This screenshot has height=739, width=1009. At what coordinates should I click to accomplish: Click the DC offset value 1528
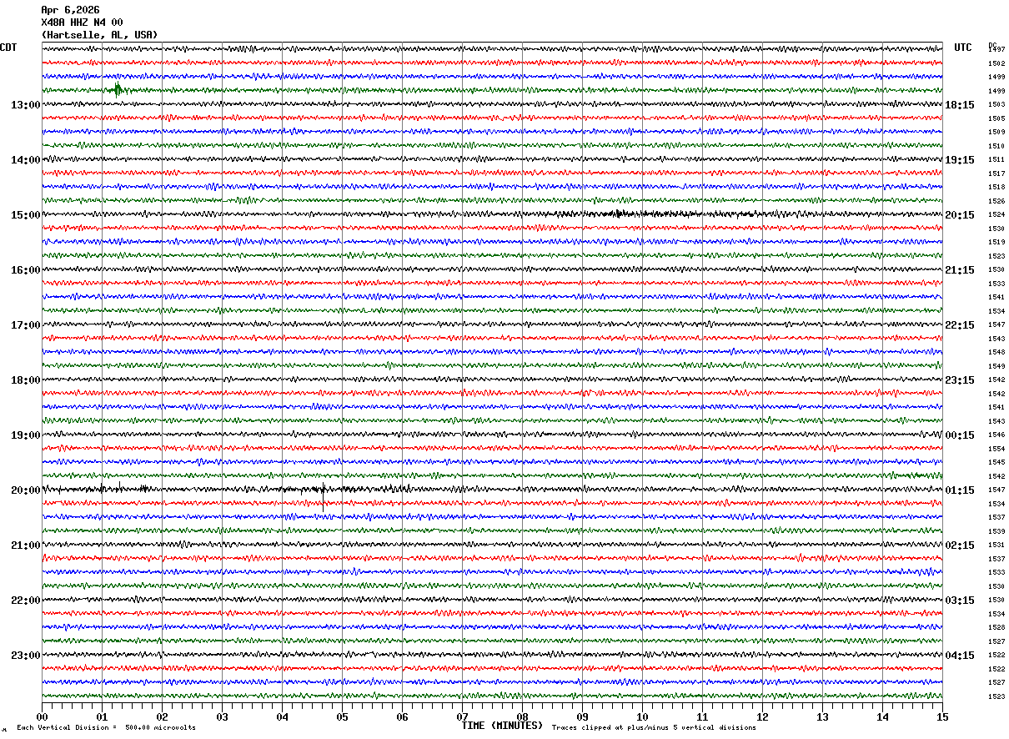click(996, 627)
